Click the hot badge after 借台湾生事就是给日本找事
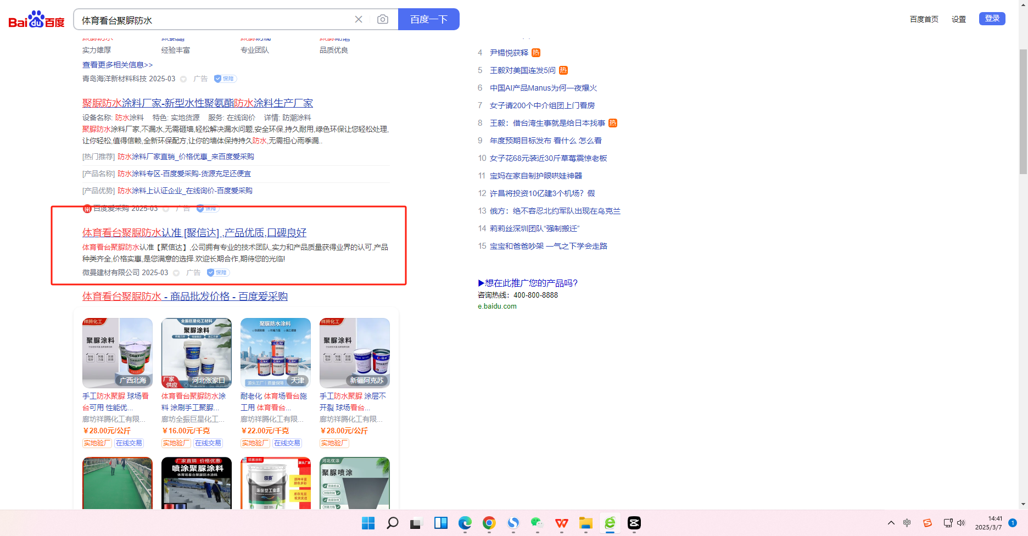Image resolution: width=1028 pixels, height=536 pixels. coord(613,123)
